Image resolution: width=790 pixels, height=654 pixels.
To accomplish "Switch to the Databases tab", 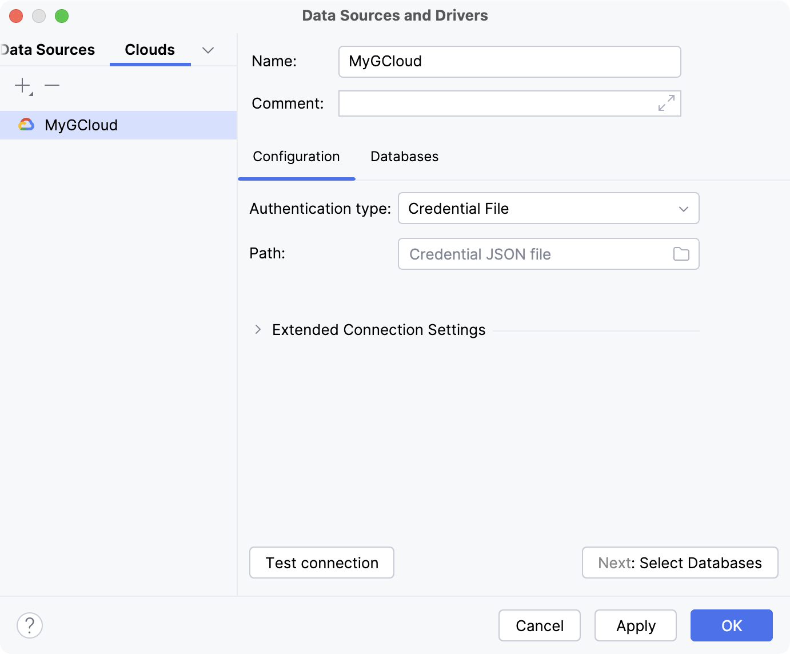I will (404, 156).
